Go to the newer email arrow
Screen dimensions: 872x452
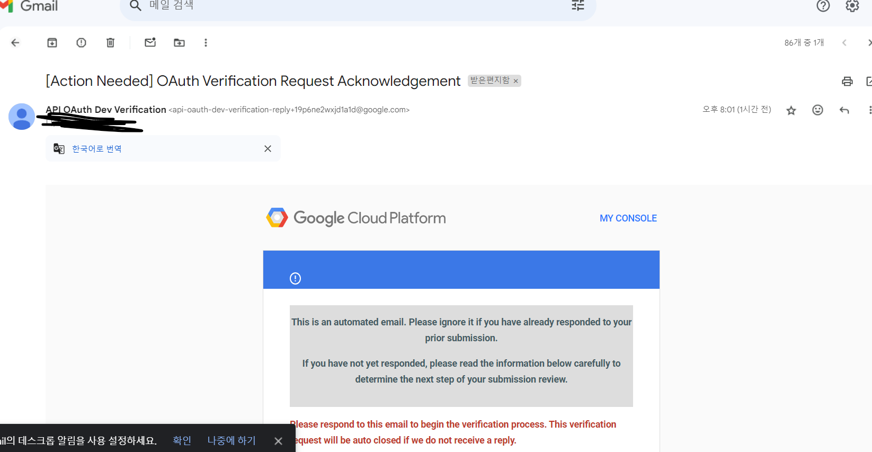844,43
